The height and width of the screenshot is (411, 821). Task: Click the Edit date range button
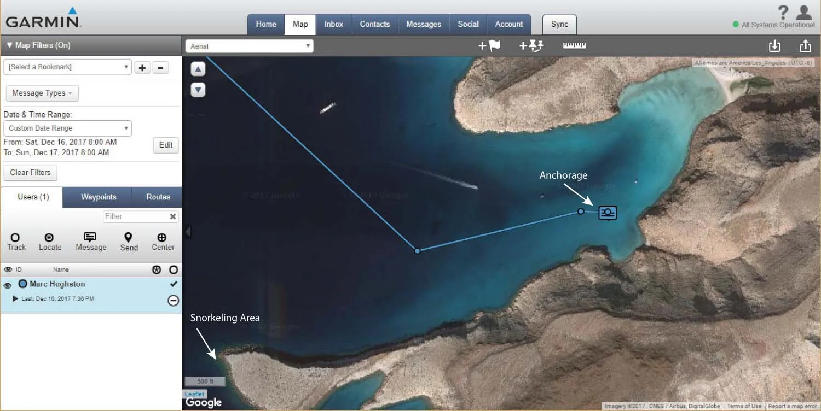click(166, 145)
